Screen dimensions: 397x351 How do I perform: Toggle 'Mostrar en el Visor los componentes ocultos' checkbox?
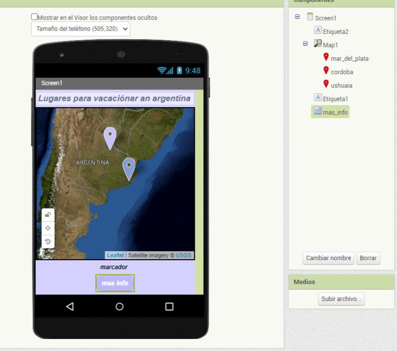click(x=34, y=17)
